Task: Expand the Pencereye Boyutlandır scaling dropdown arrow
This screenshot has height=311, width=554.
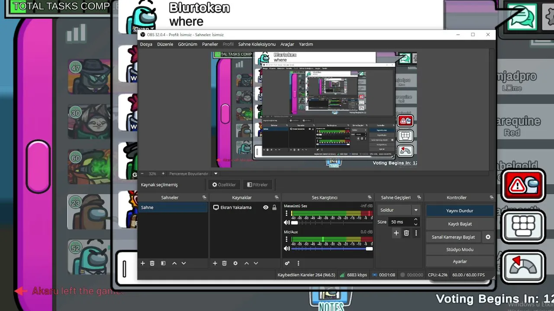Action: [216, 174]
